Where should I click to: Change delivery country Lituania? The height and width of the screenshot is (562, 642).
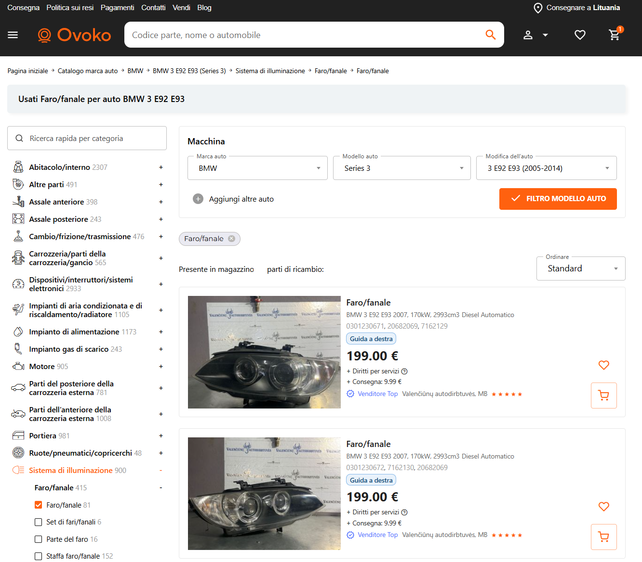(606, 8)
